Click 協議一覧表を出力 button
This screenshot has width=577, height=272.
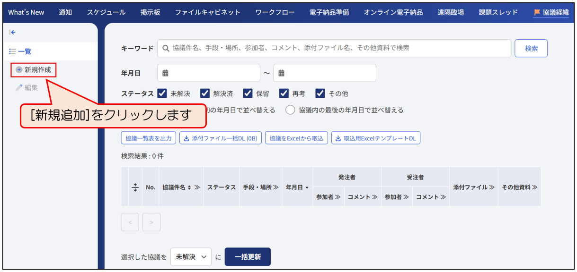pyautogui.click(x=149, y=138)
